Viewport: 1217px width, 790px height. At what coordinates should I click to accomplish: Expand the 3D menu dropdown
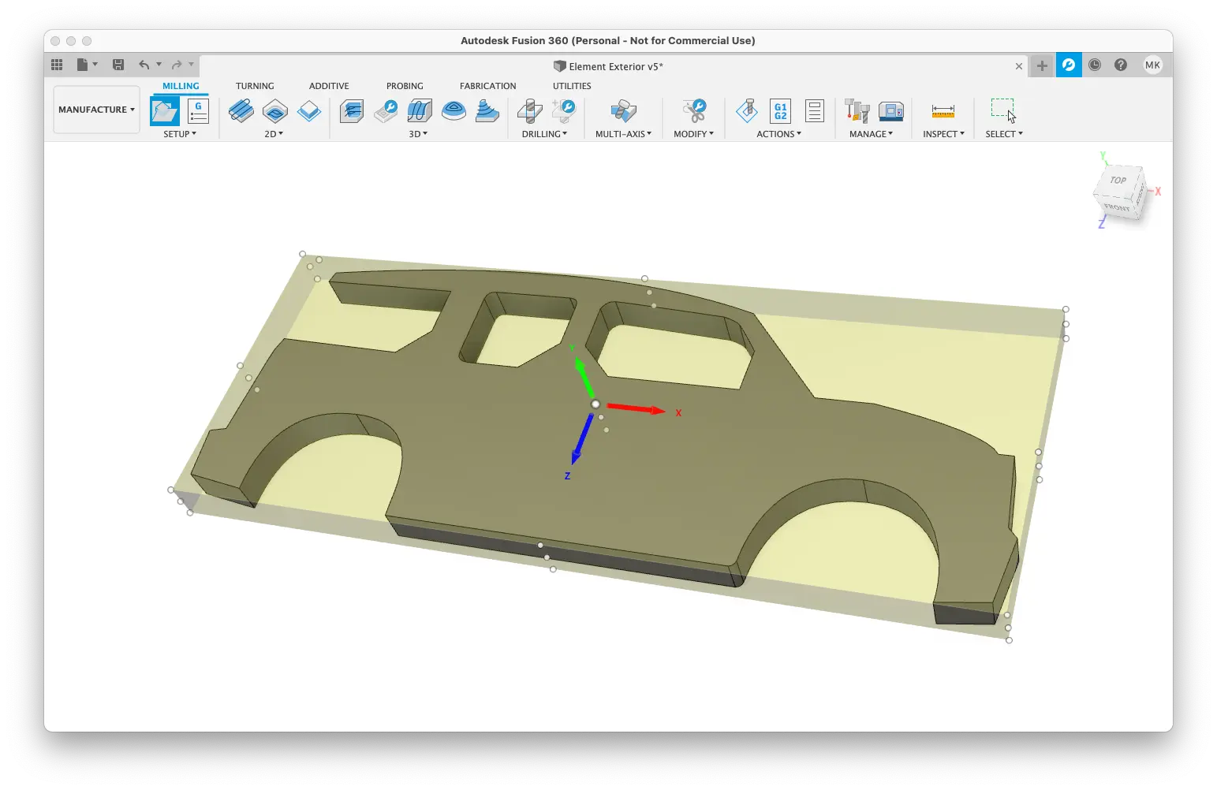click(x=418, y=134)
